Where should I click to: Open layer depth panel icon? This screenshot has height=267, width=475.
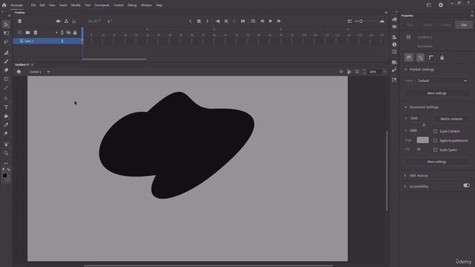(x=74, y=22)
